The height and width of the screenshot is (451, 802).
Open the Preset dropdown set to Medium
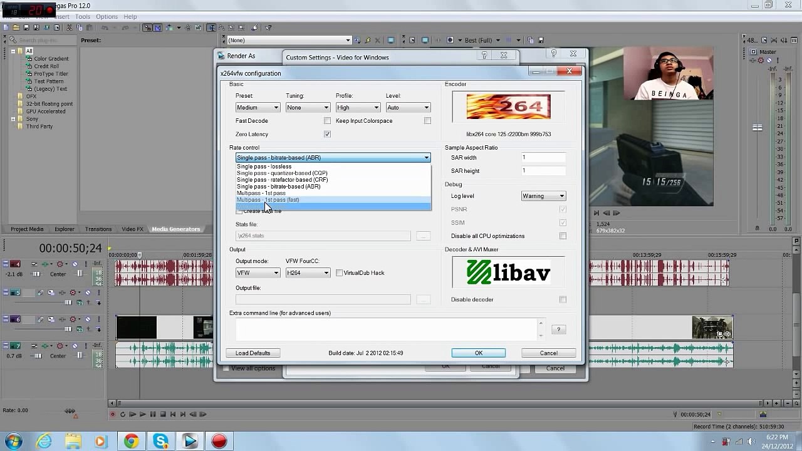coord(258,108)
